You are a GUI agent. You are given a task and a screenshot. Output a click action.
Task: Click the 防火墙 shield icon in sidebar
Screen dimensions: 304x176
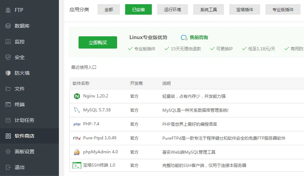(8, 73)
